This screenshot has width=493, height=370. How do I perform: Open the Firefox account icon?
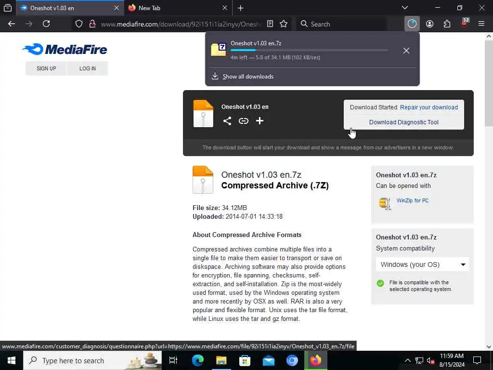point(429,24)
